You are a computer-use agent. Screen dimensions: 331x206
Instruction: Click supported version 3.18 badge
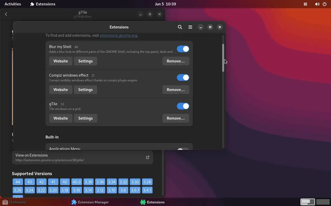point(65,190)
